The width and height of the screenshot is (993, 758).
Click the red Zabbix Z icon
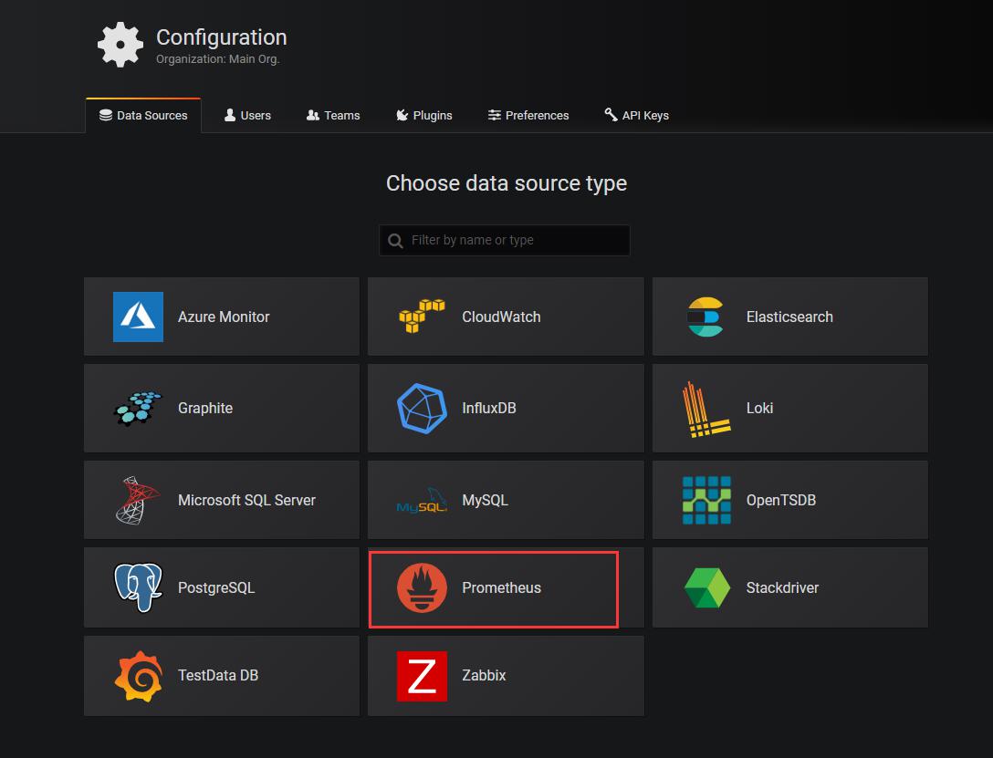(x=422, y=676)
